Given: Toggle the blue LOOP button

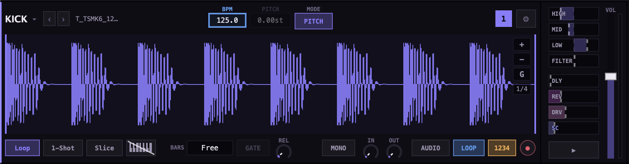Looking at the screenshot, I should tap(469, 148).
